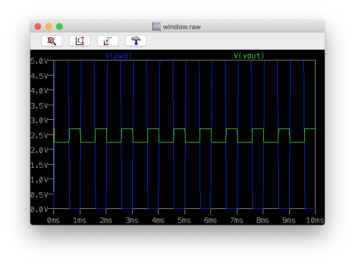Click the 2.5V vertical axis label
The width and height of the screenshot is (355, 265).
40,135
